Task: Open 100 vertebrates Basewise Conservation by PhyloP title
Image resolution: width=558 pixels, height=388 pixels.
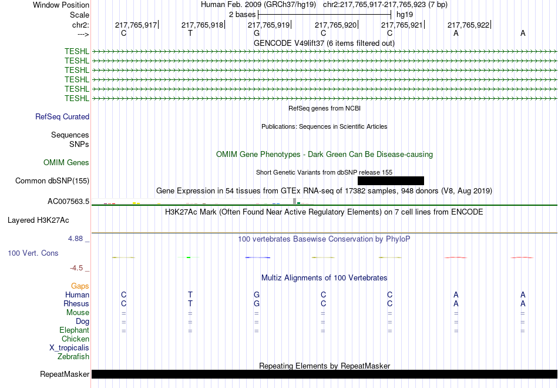Action: click(x=324, y=239)
